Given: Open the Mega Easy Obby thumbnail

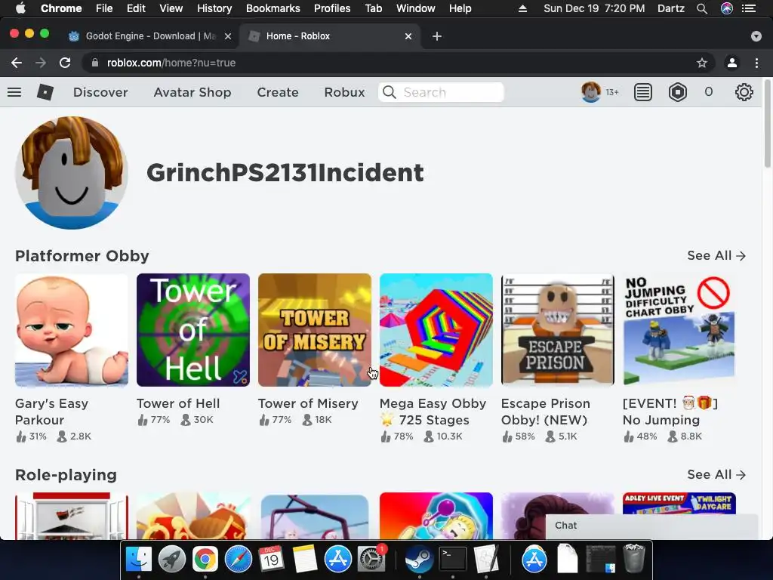Looking at the screenshot, I should coord(436,330).
